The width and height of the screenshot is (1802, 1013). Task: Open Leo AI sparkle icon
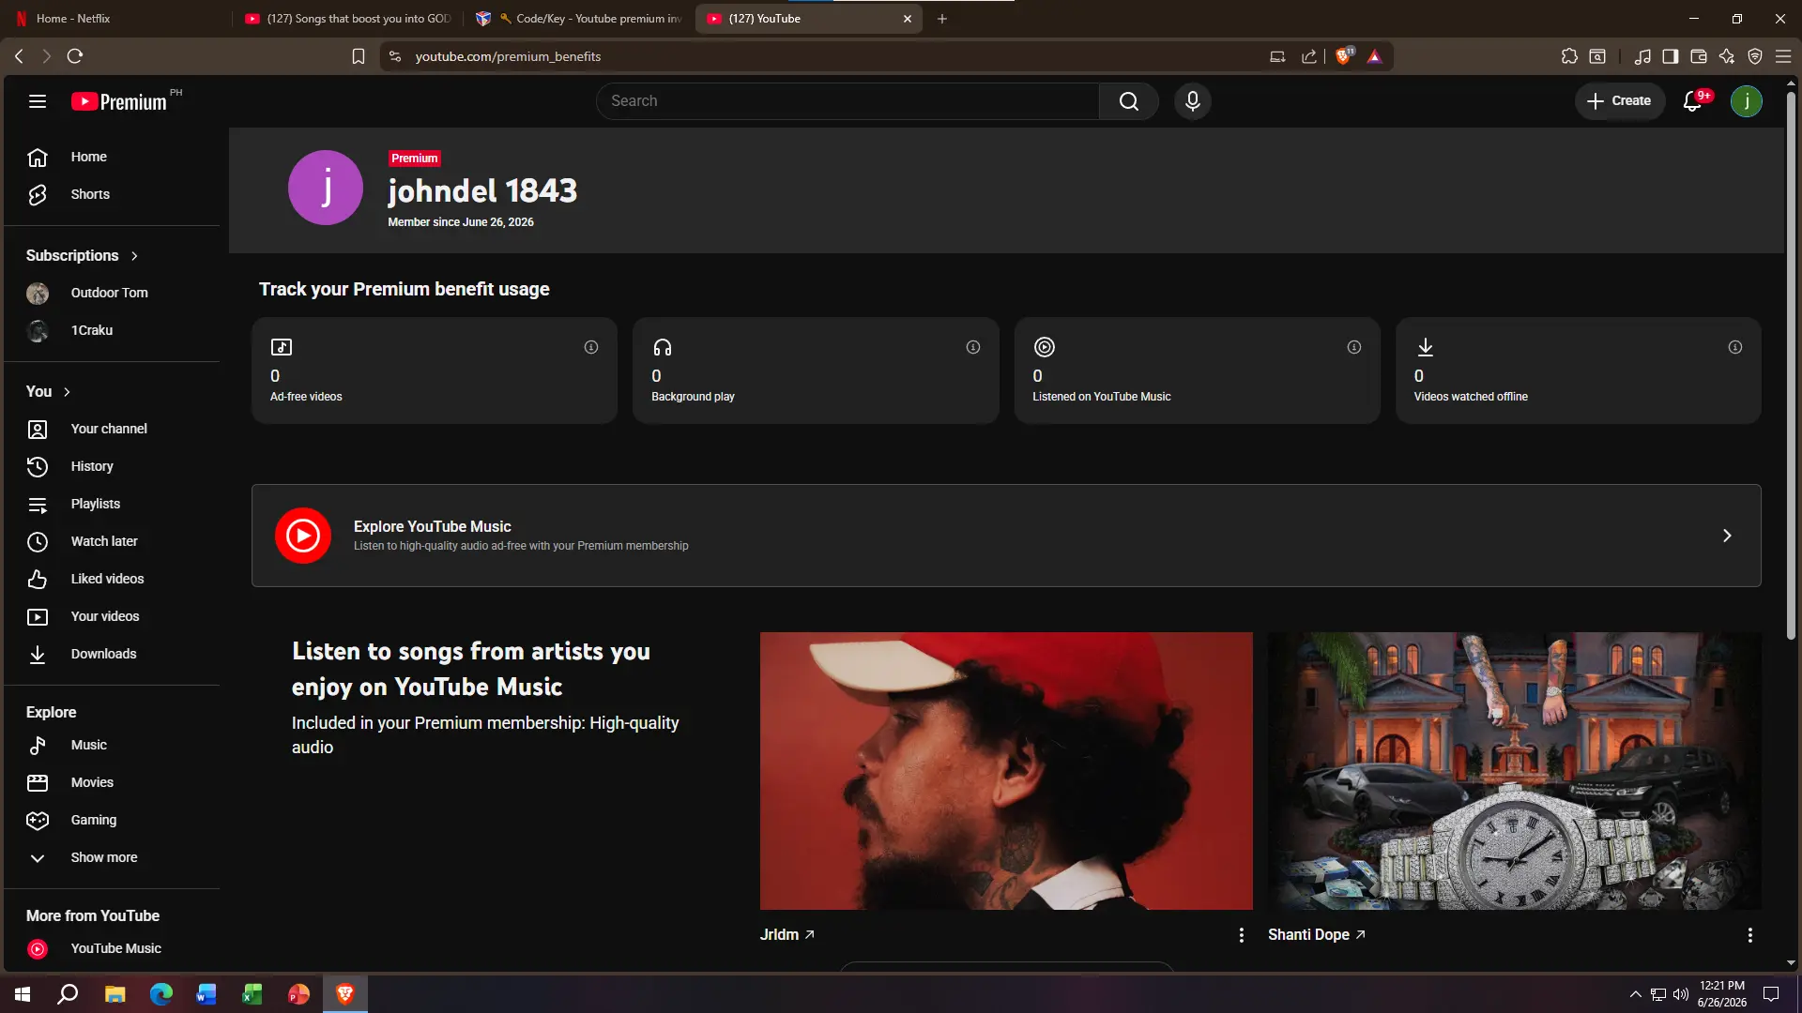pos(1727,56)
